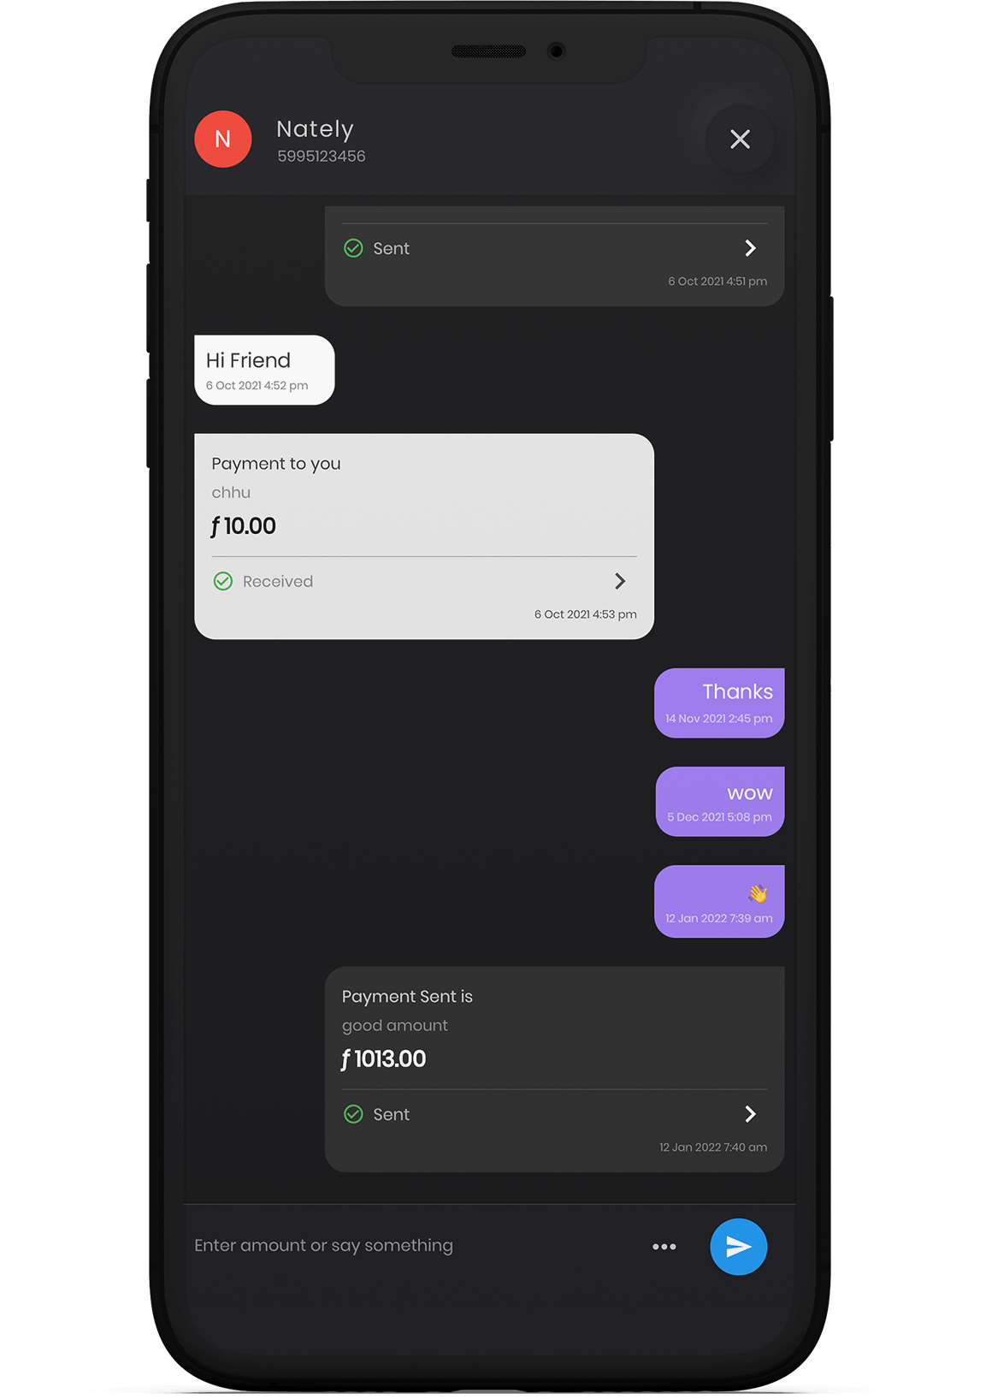Open the Payment to you card

tap(424, 536)
